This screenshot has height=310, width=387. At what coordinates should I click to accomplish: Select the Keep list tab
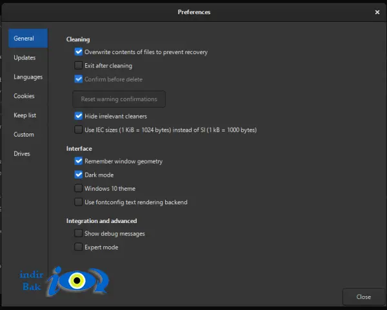pyautogui.click(x=25, y=115)
